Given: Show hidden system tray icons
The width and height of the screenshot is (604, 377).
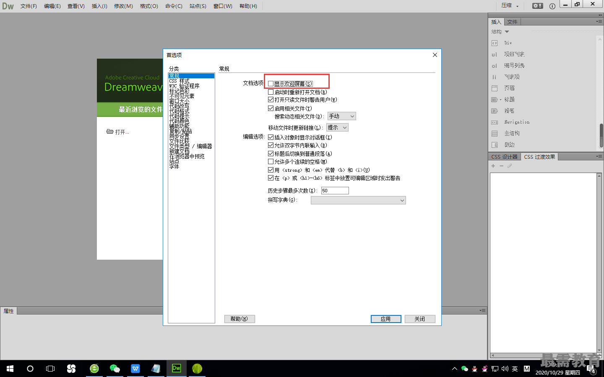Looking at the screenshot, I should [x=454, y=369].
